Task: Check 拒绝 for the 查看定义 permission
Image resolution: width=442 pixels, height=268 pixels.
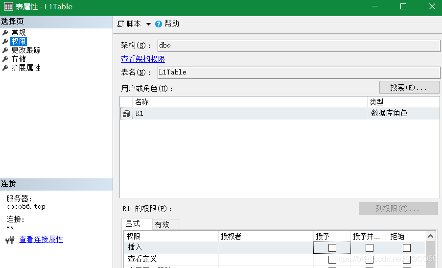Action: coord(407,260)
